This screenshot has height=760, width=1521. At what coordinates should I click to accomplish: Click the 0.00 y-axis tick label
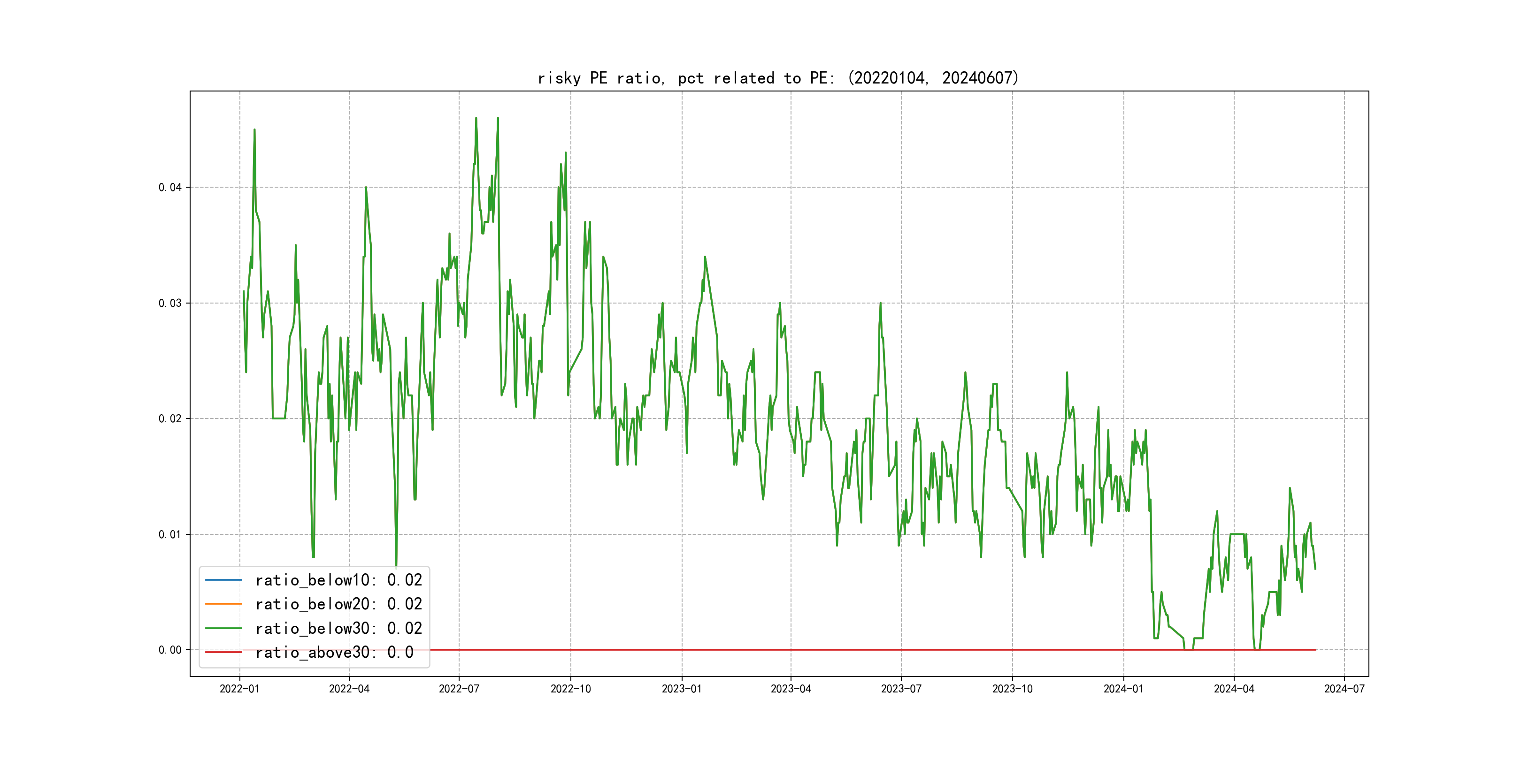point(169,650)
